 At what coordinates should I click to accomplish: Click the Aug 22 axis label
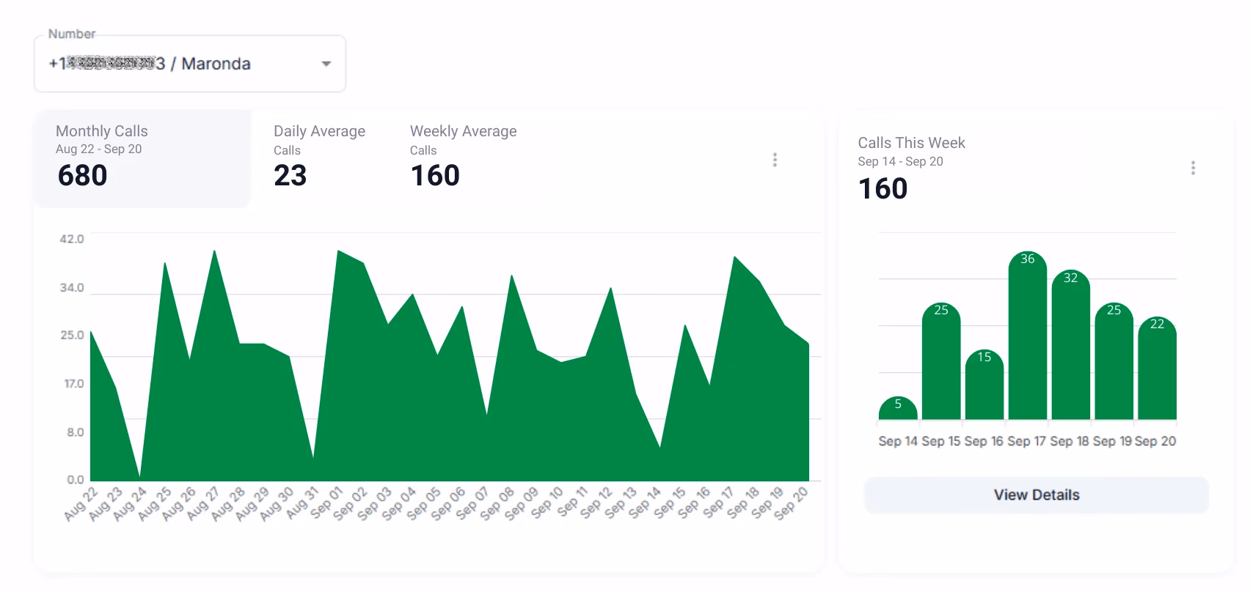[81, 503]
